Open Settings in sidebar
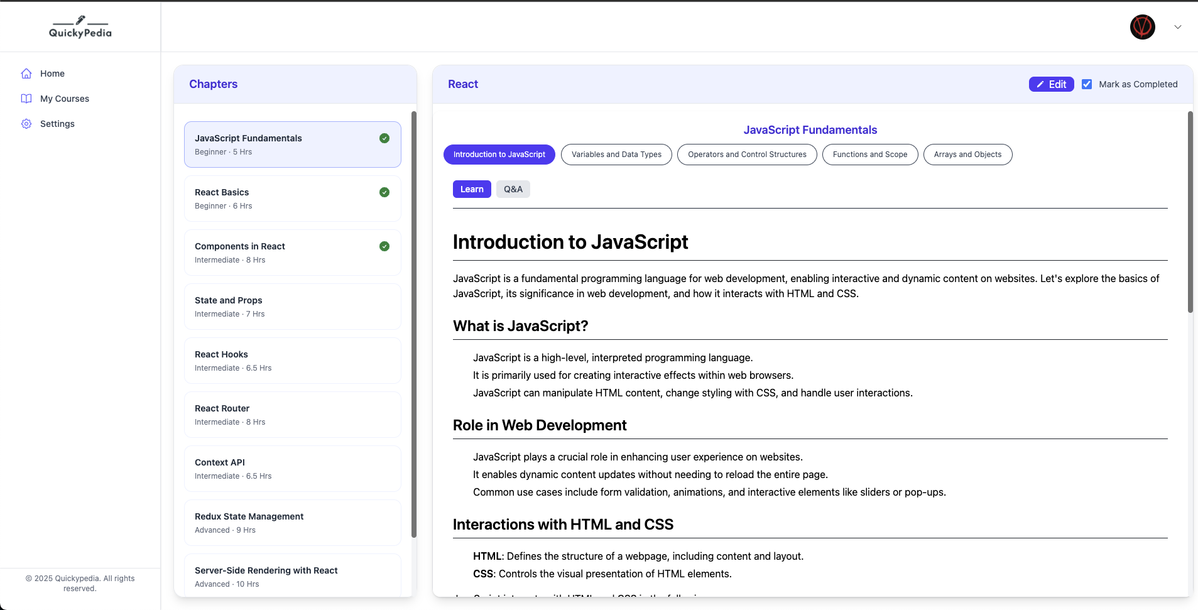The image size is (1198, 610). (x=57, y=124)
